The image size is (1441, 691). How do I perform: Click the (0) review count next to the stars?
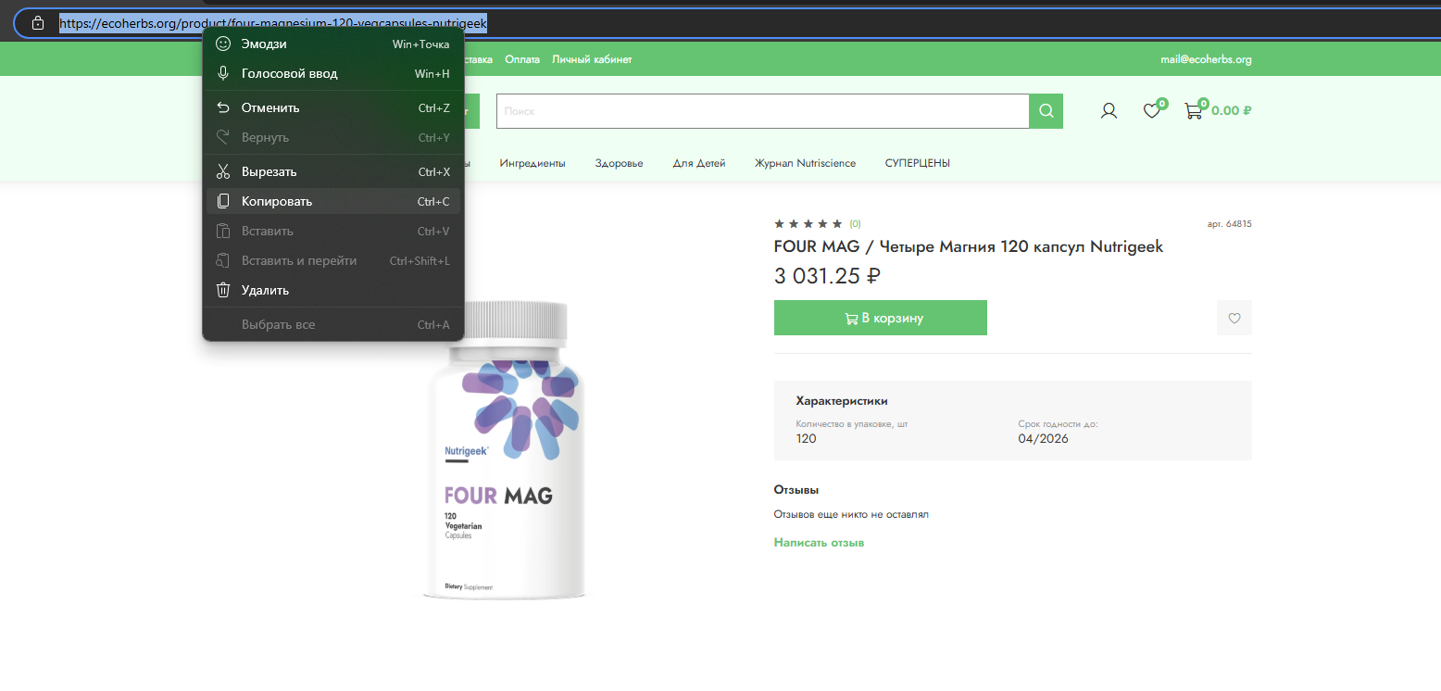[855, 224]
